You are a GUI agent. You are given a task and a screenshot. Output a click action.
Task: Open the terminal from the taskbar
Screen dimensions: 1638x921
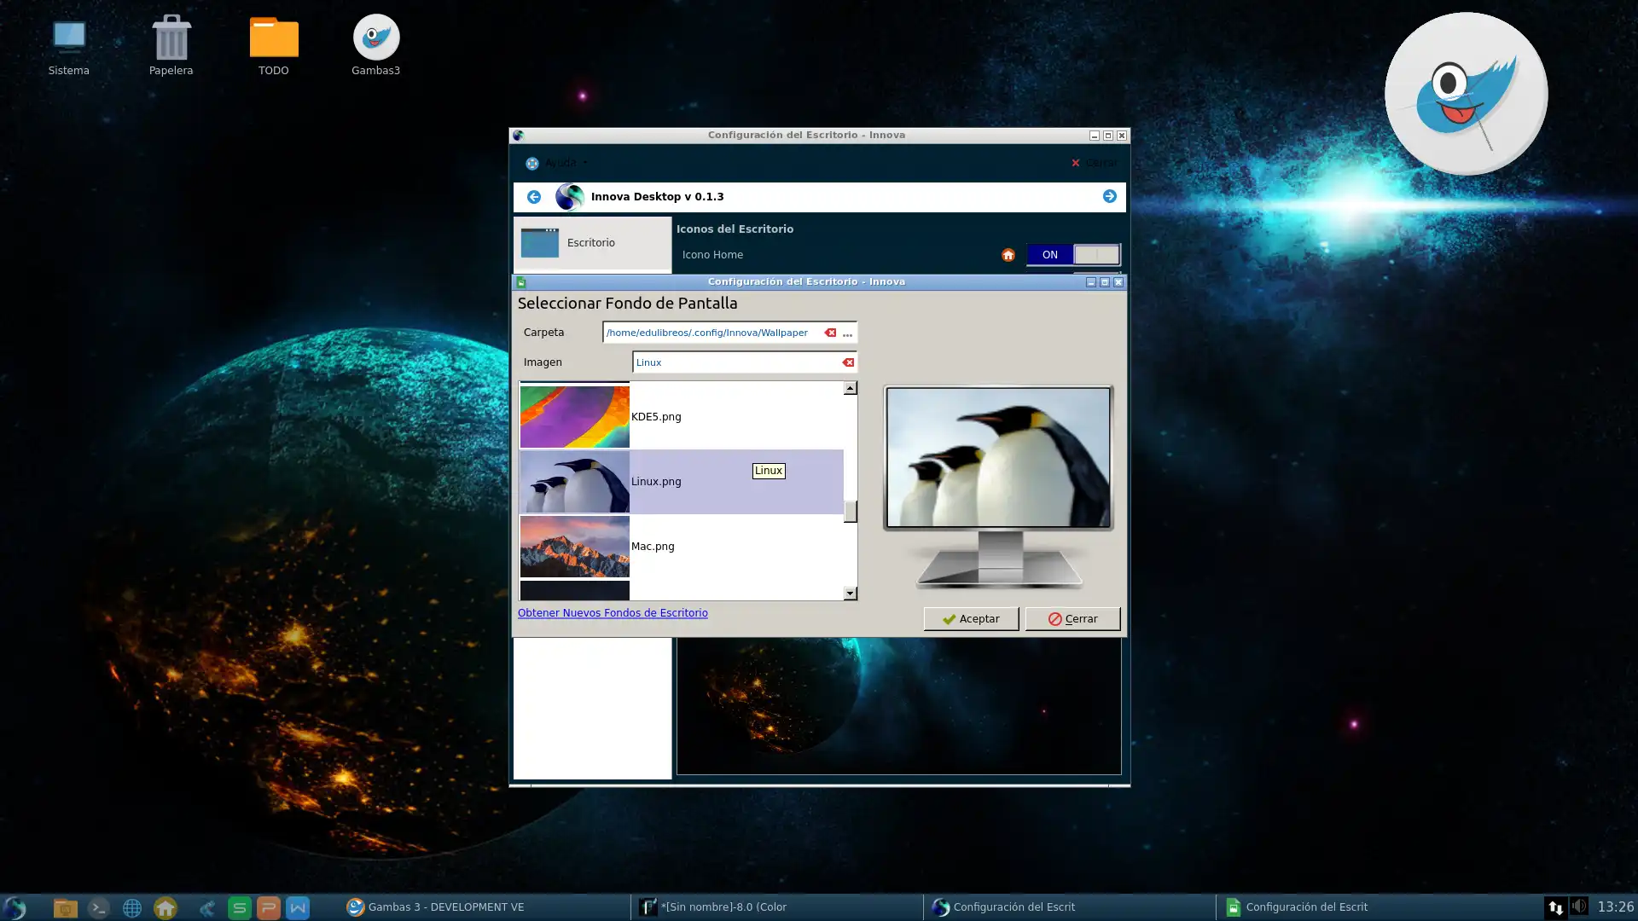[x=99, y=908]
